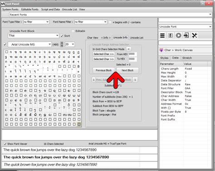
Task: Click the circular play icon
Action: point(178,35)
